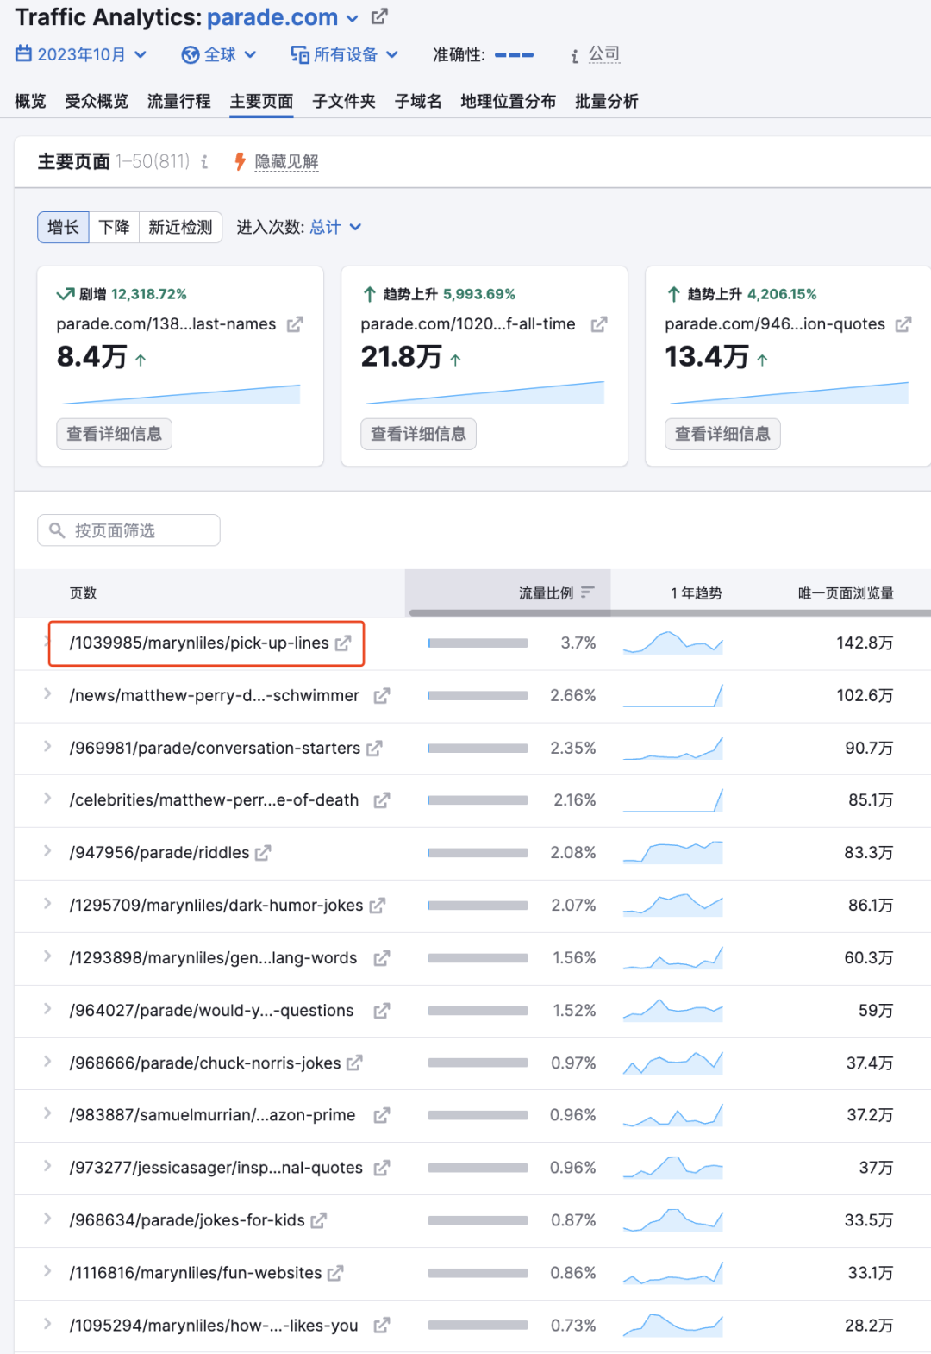931x1354 pixels.
Task: Open the 2023年10月 date picker
Action: tap(81, 54)
